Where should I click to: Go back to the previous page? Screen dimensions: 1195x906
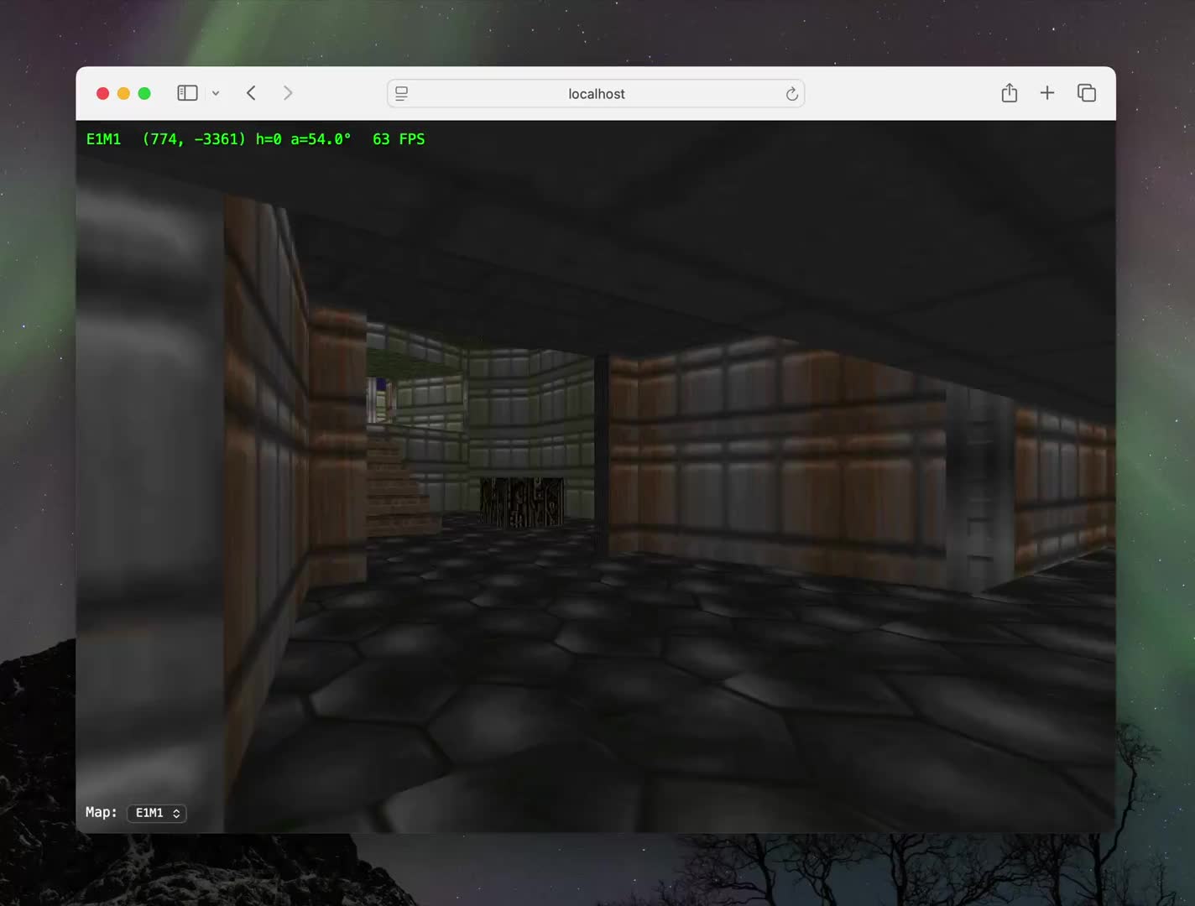pos(251,93)
